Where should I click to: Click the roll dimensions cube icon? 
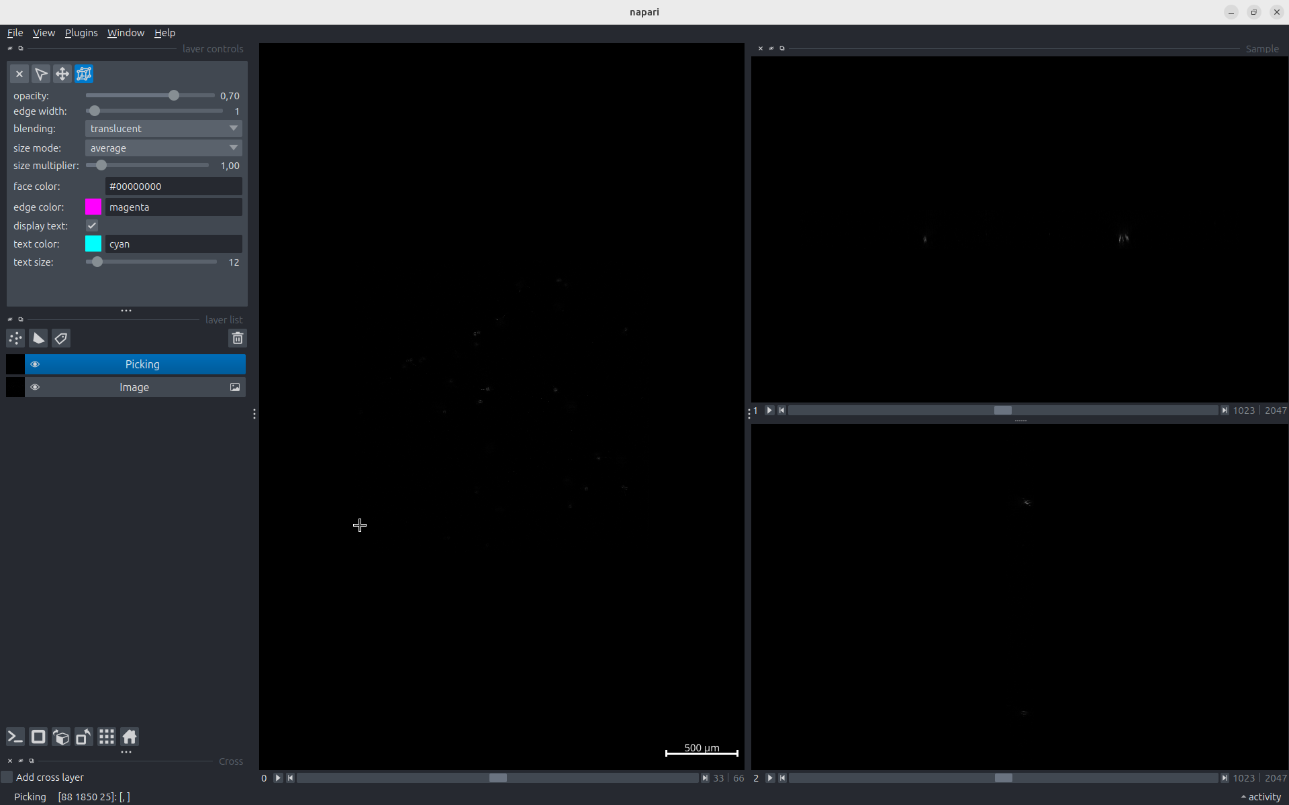(x=61, y=737)
